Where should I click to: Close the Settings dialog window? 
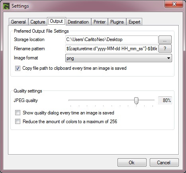click(x=174, y=4)
